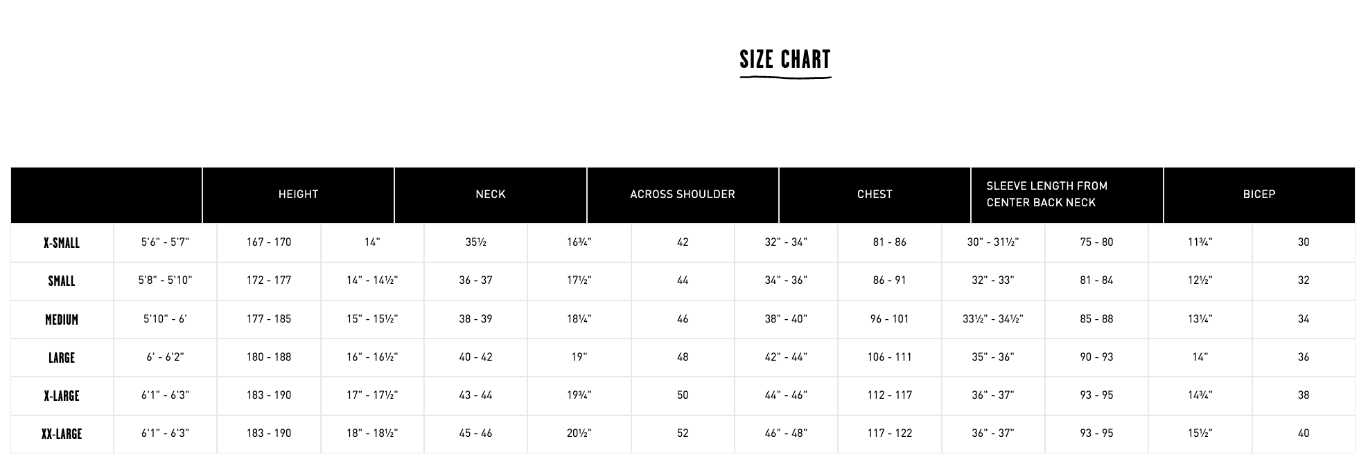Click the MEDIUM row label
Viewport: 1368px width, 468px height.
pos(62,320)
